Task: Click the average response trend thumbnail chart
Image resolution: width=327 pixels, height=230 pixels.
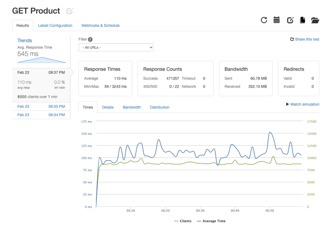Action: [x=41, y=60]
